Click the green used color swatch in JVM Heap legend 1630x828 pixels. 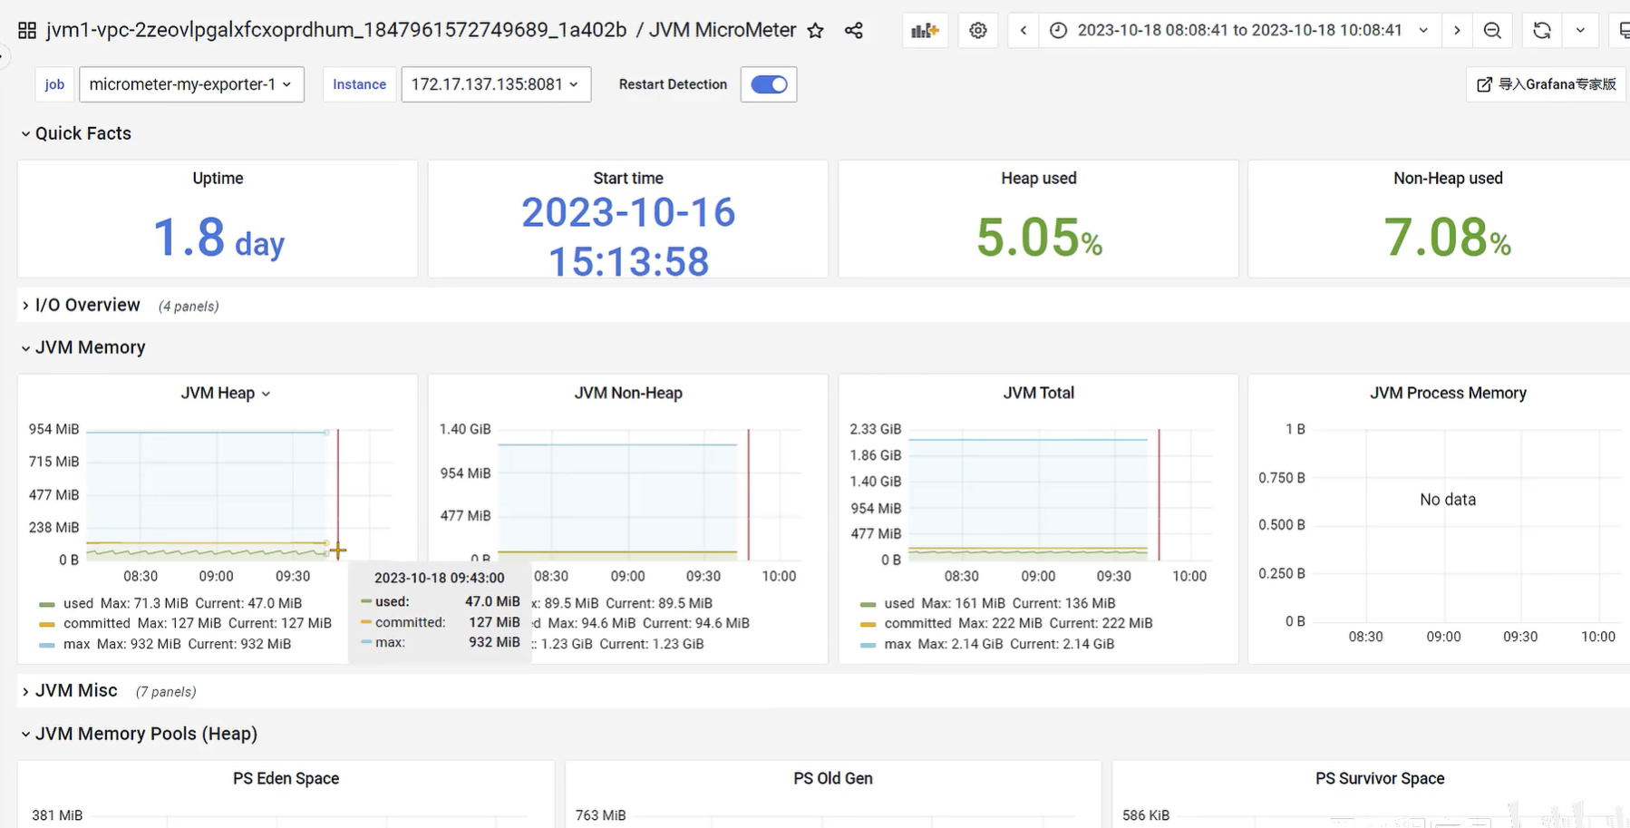click(47, 604)
